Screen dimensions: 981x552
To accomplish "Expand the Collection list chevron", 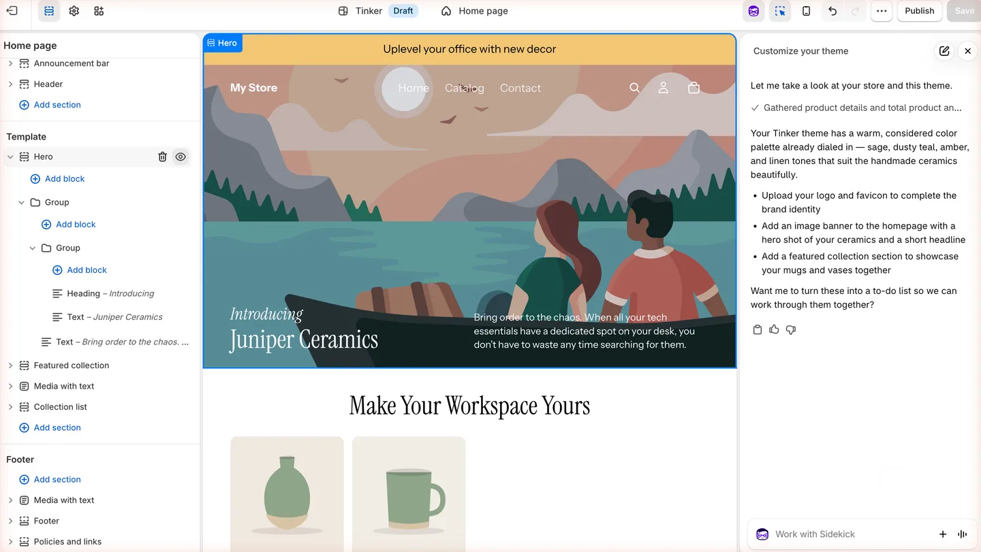I will pyautogui.click(x=10, y=407).
